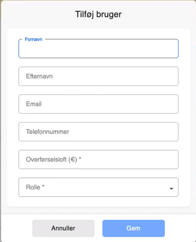Click the transfer limit euro field

(99, 159)
